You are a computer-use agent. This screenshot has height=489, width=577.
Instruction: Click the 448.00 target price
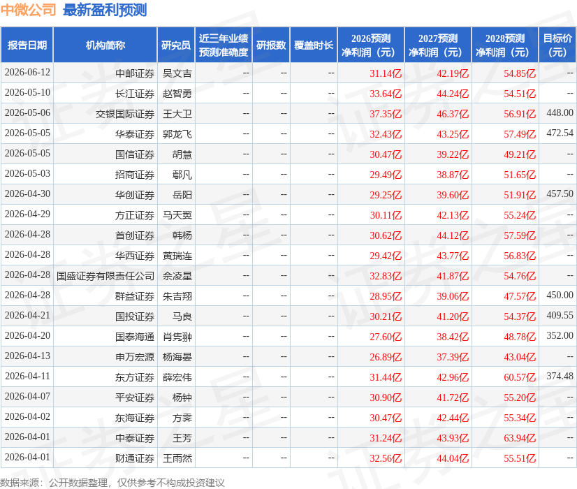tap(560, 113)
